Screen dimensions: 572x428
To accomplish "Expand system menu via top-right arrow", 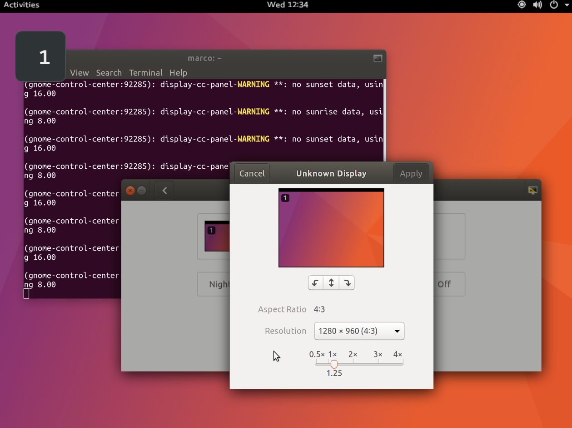I will [567, 5].
